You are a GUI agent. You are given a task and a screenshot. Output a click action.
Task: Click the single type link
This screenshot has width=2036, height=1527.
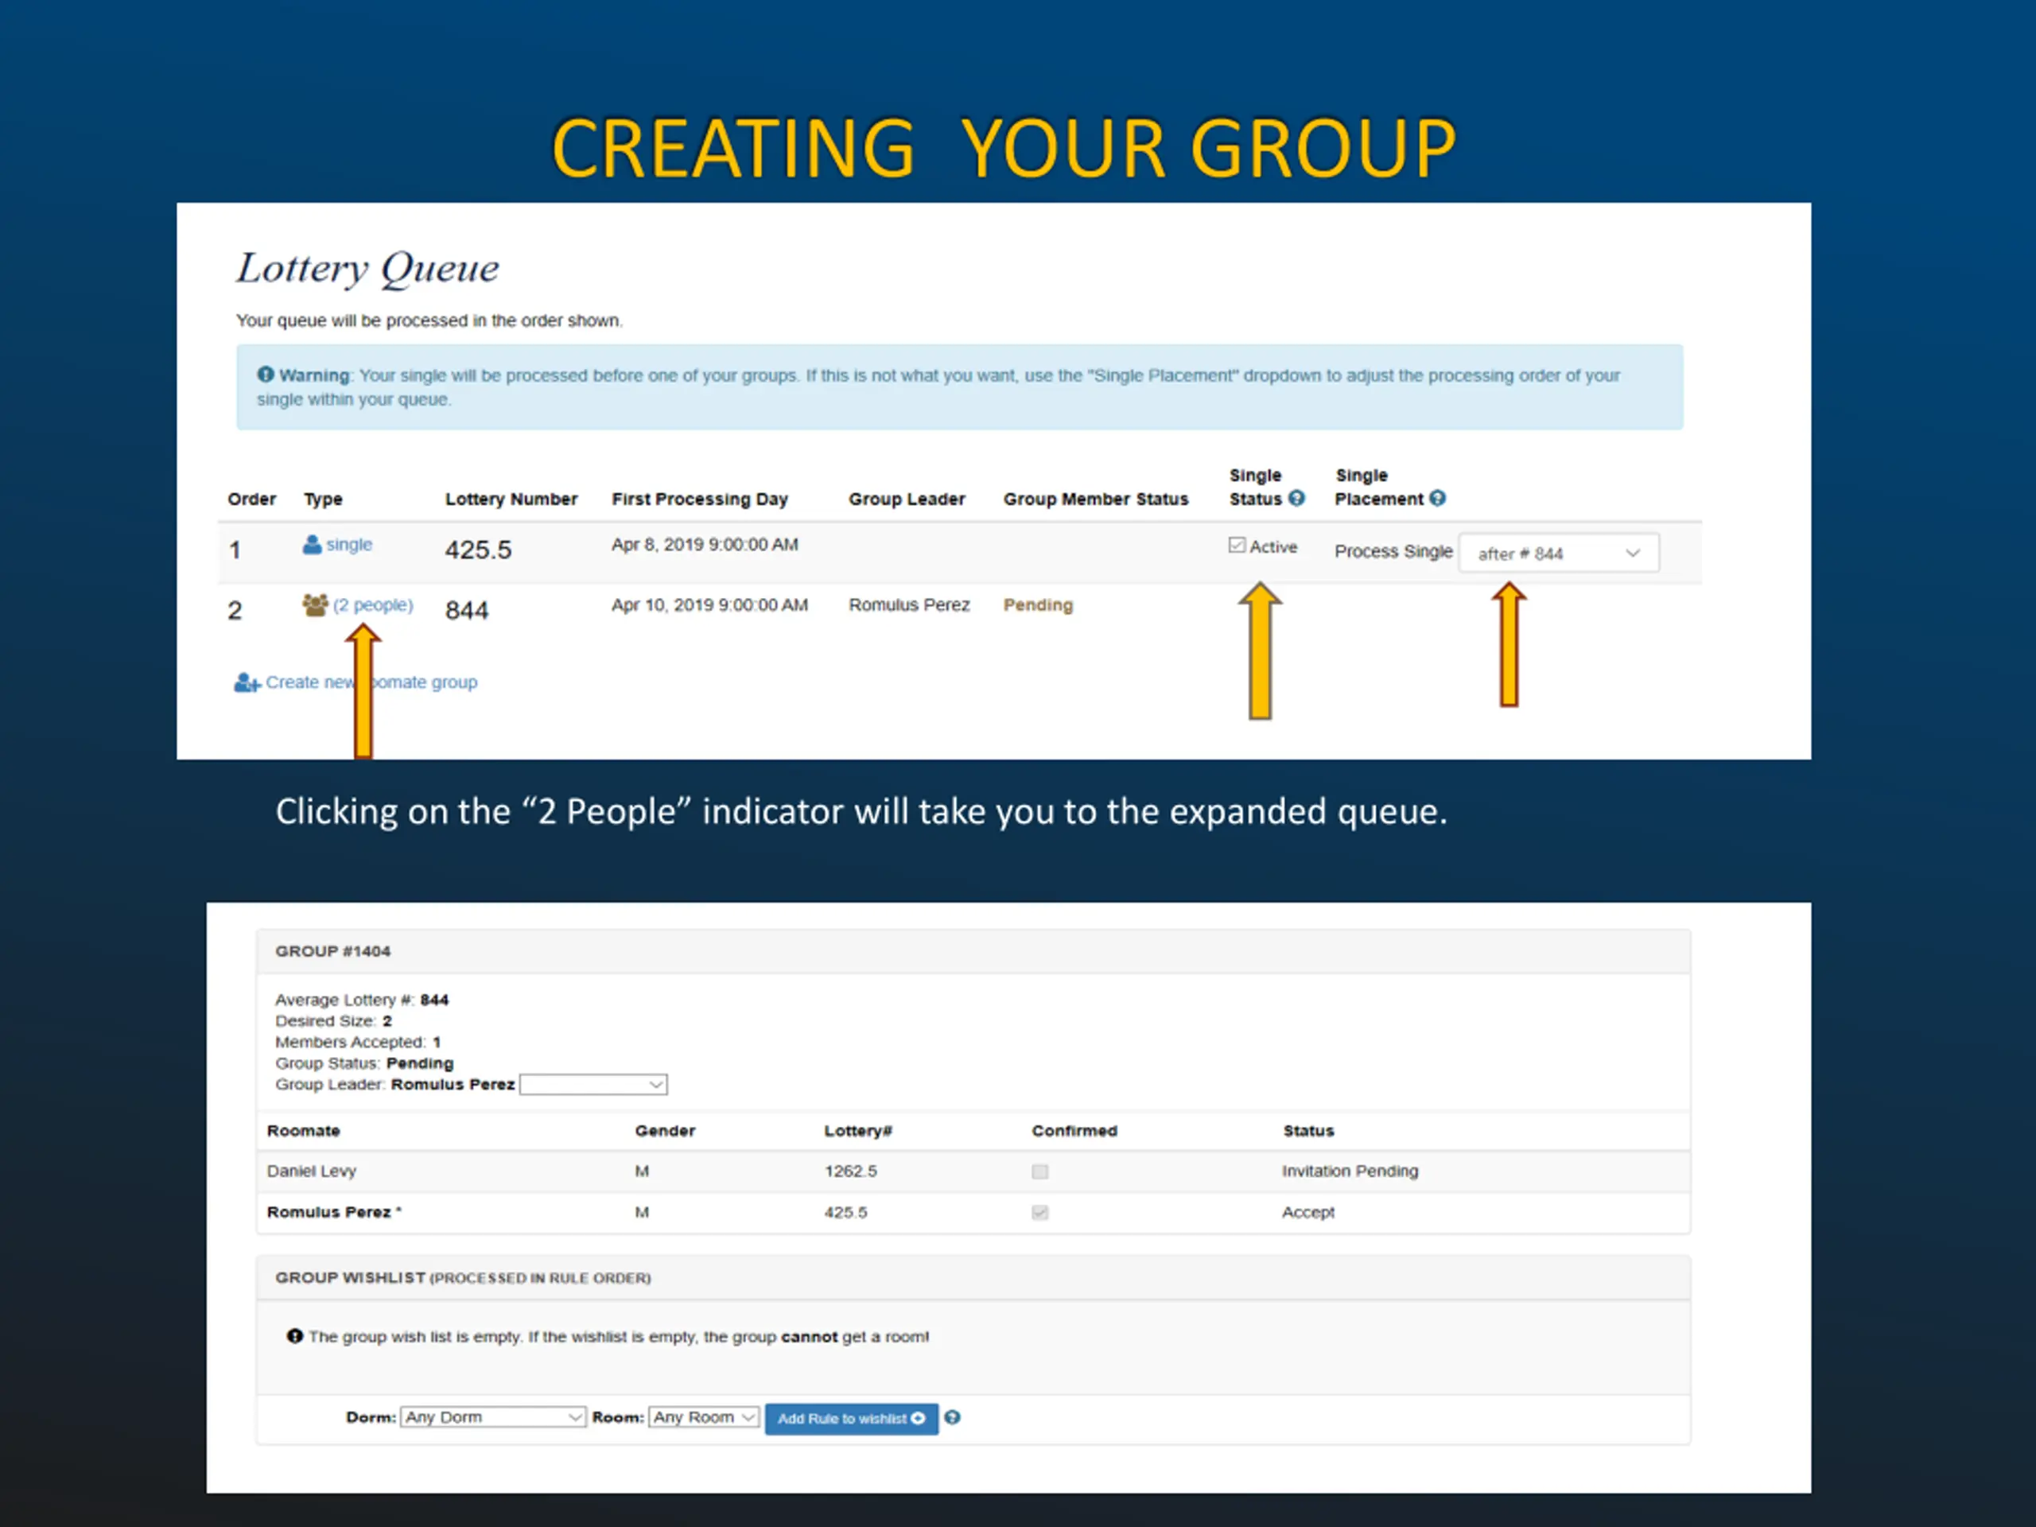pos(349,544)
